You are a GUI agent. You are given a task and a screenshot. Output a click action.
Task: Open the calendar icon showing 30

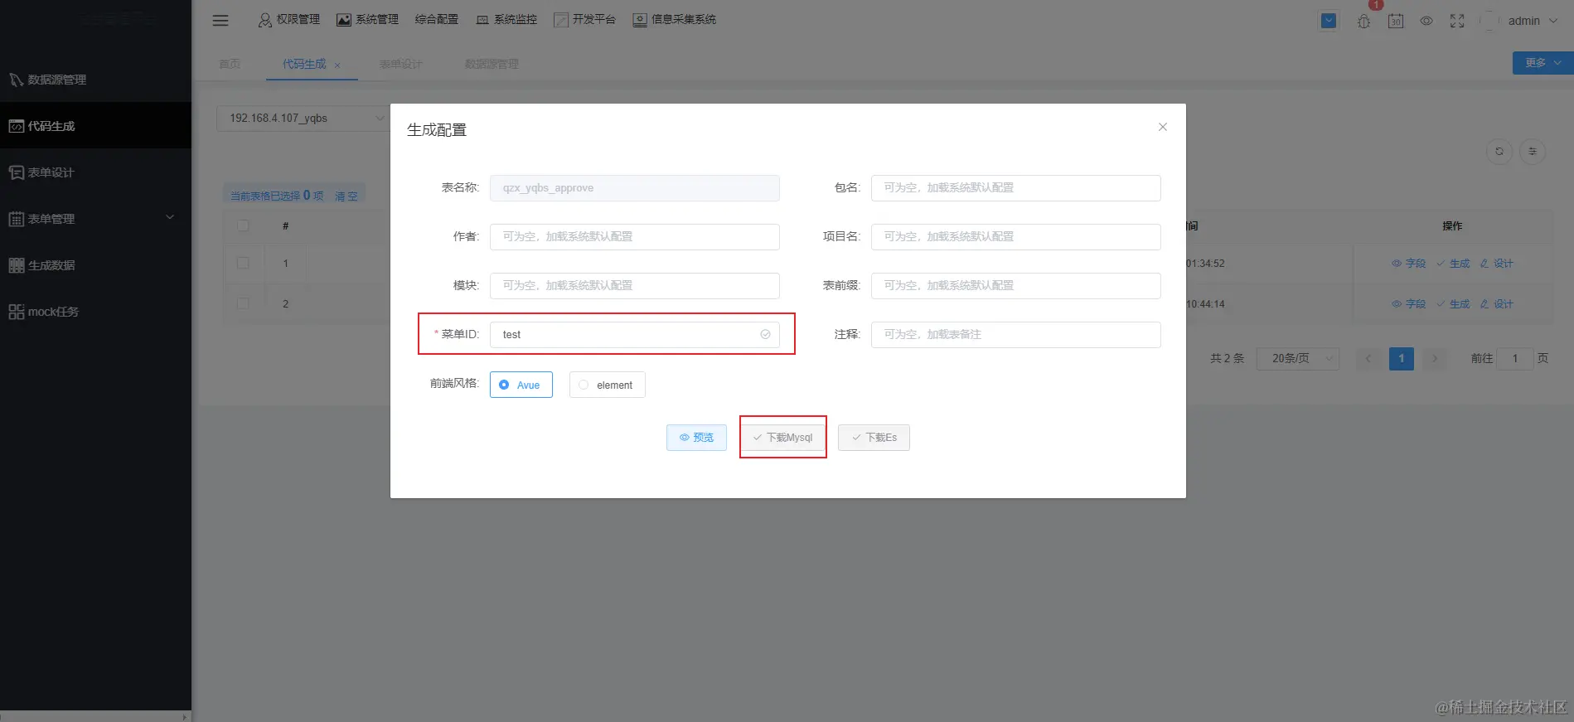1396,22
